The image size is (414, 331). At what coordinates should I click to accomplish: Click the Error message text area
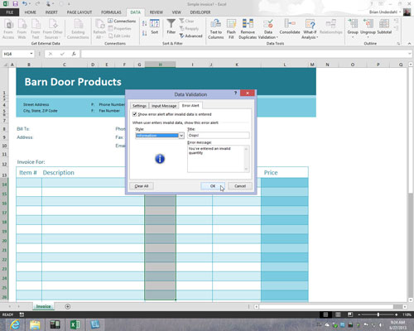coord(219,159)
